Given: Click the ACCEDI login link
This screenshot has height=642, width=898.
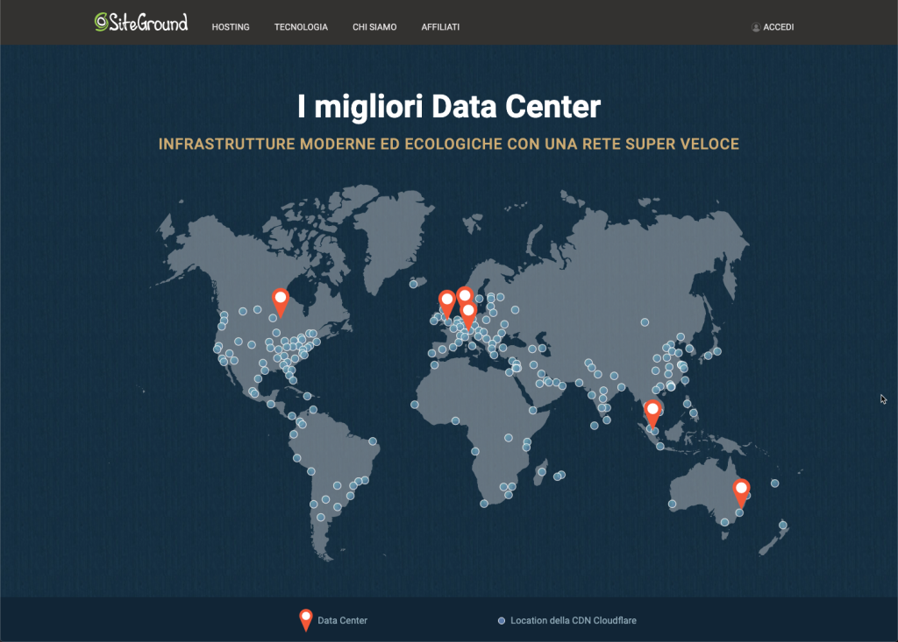Looking at the screenshot, I should (x=779, y=27).
